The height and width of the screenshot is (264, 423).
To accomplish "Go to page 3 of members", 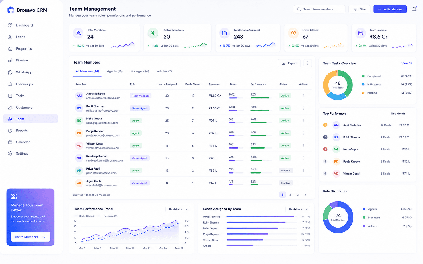I will [x=298, y=195].
